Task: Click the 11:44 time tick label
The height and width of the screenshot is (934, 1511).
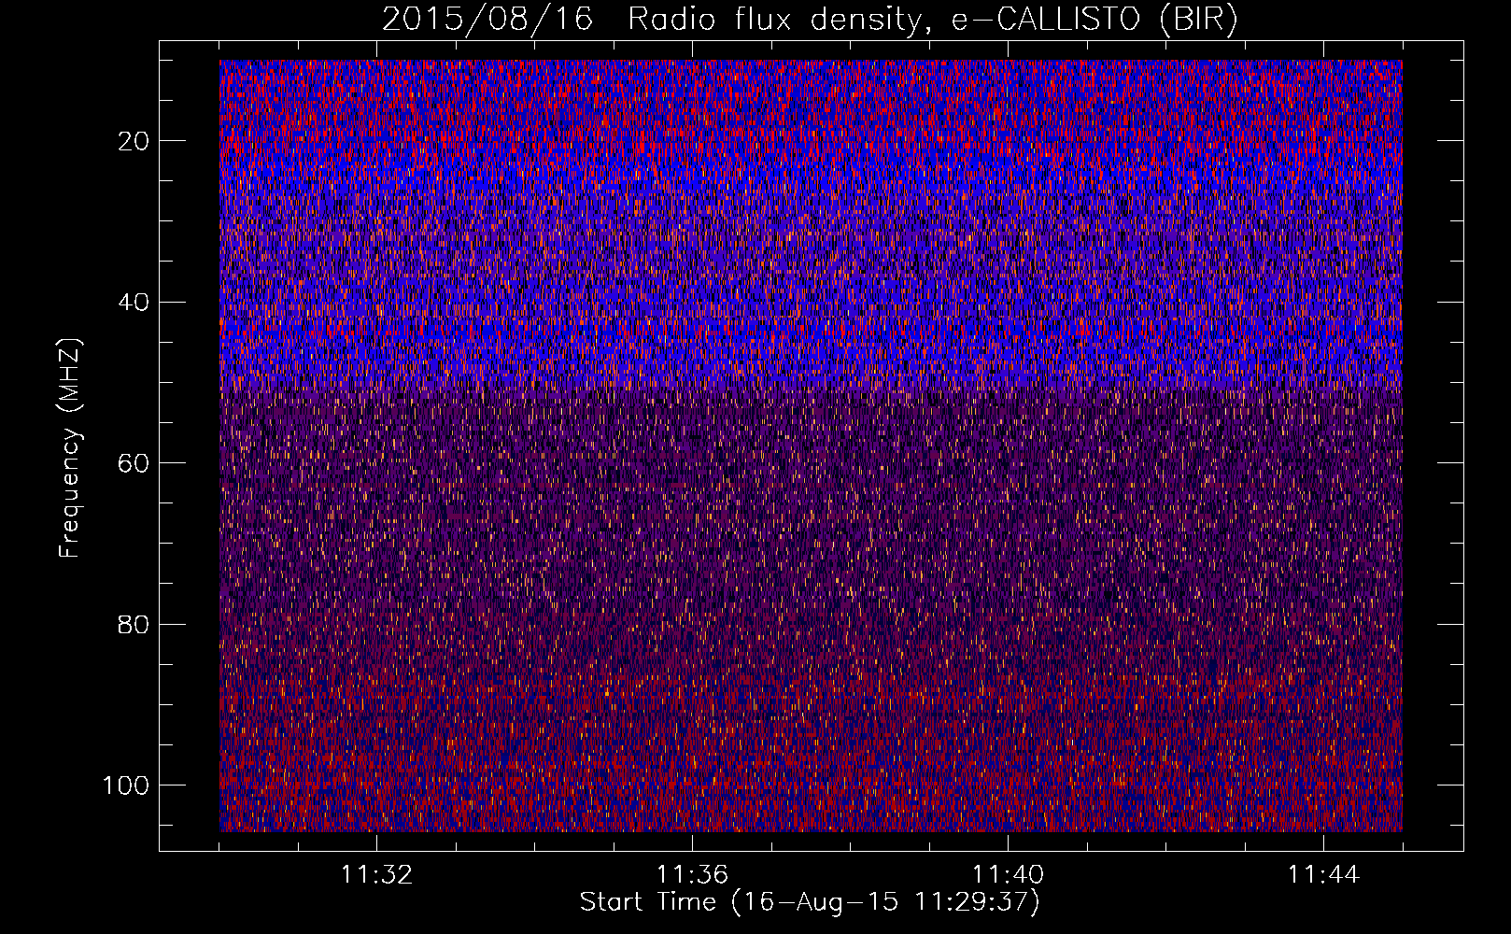Action: point(1323,875)
